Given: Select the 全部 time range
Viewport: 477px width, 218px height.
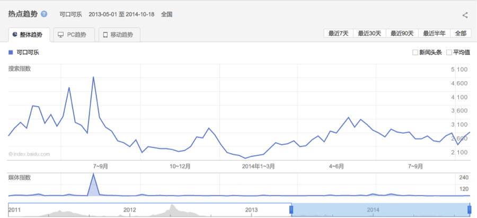Looking at the screenshot, I should pos(461,33).
